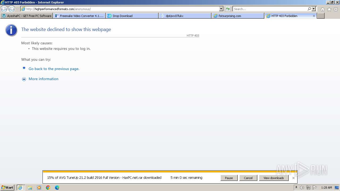The image size is (340, 191).
Task: Click the page icon in the address bar
Action: coord(23,9)
